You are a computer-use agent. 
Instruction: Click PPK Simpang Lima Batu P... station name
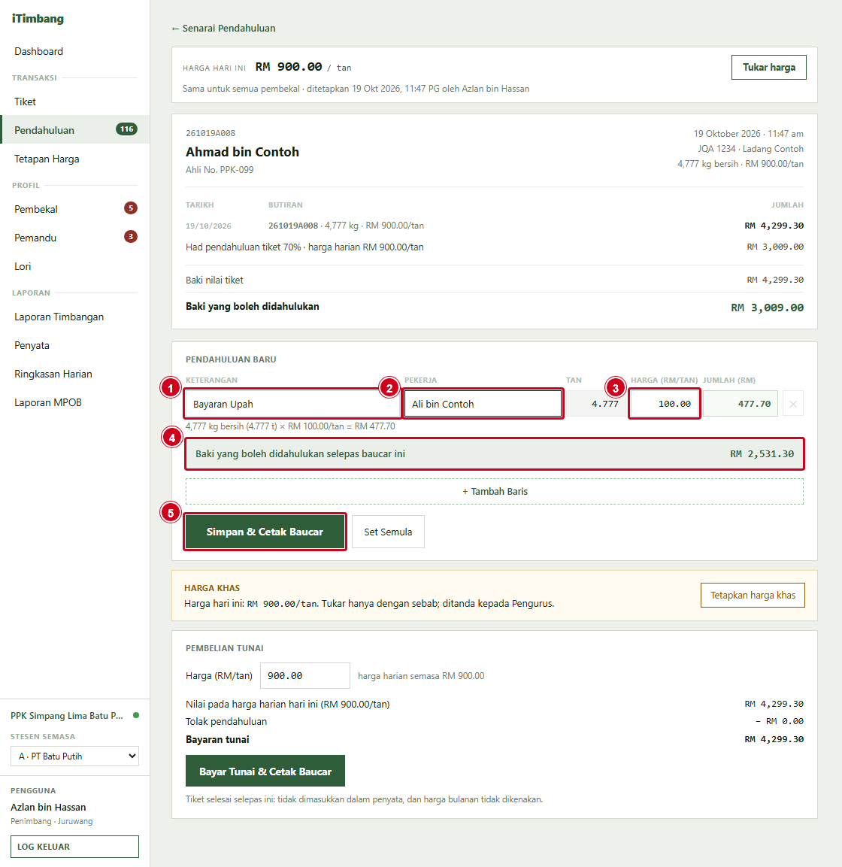coord(67,716)
